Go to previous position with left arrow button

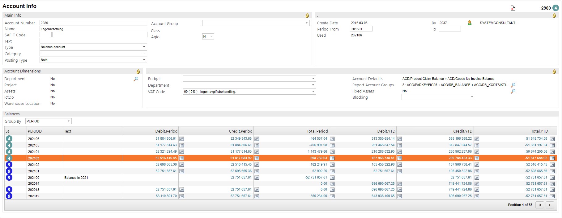(x=540, y=205)
